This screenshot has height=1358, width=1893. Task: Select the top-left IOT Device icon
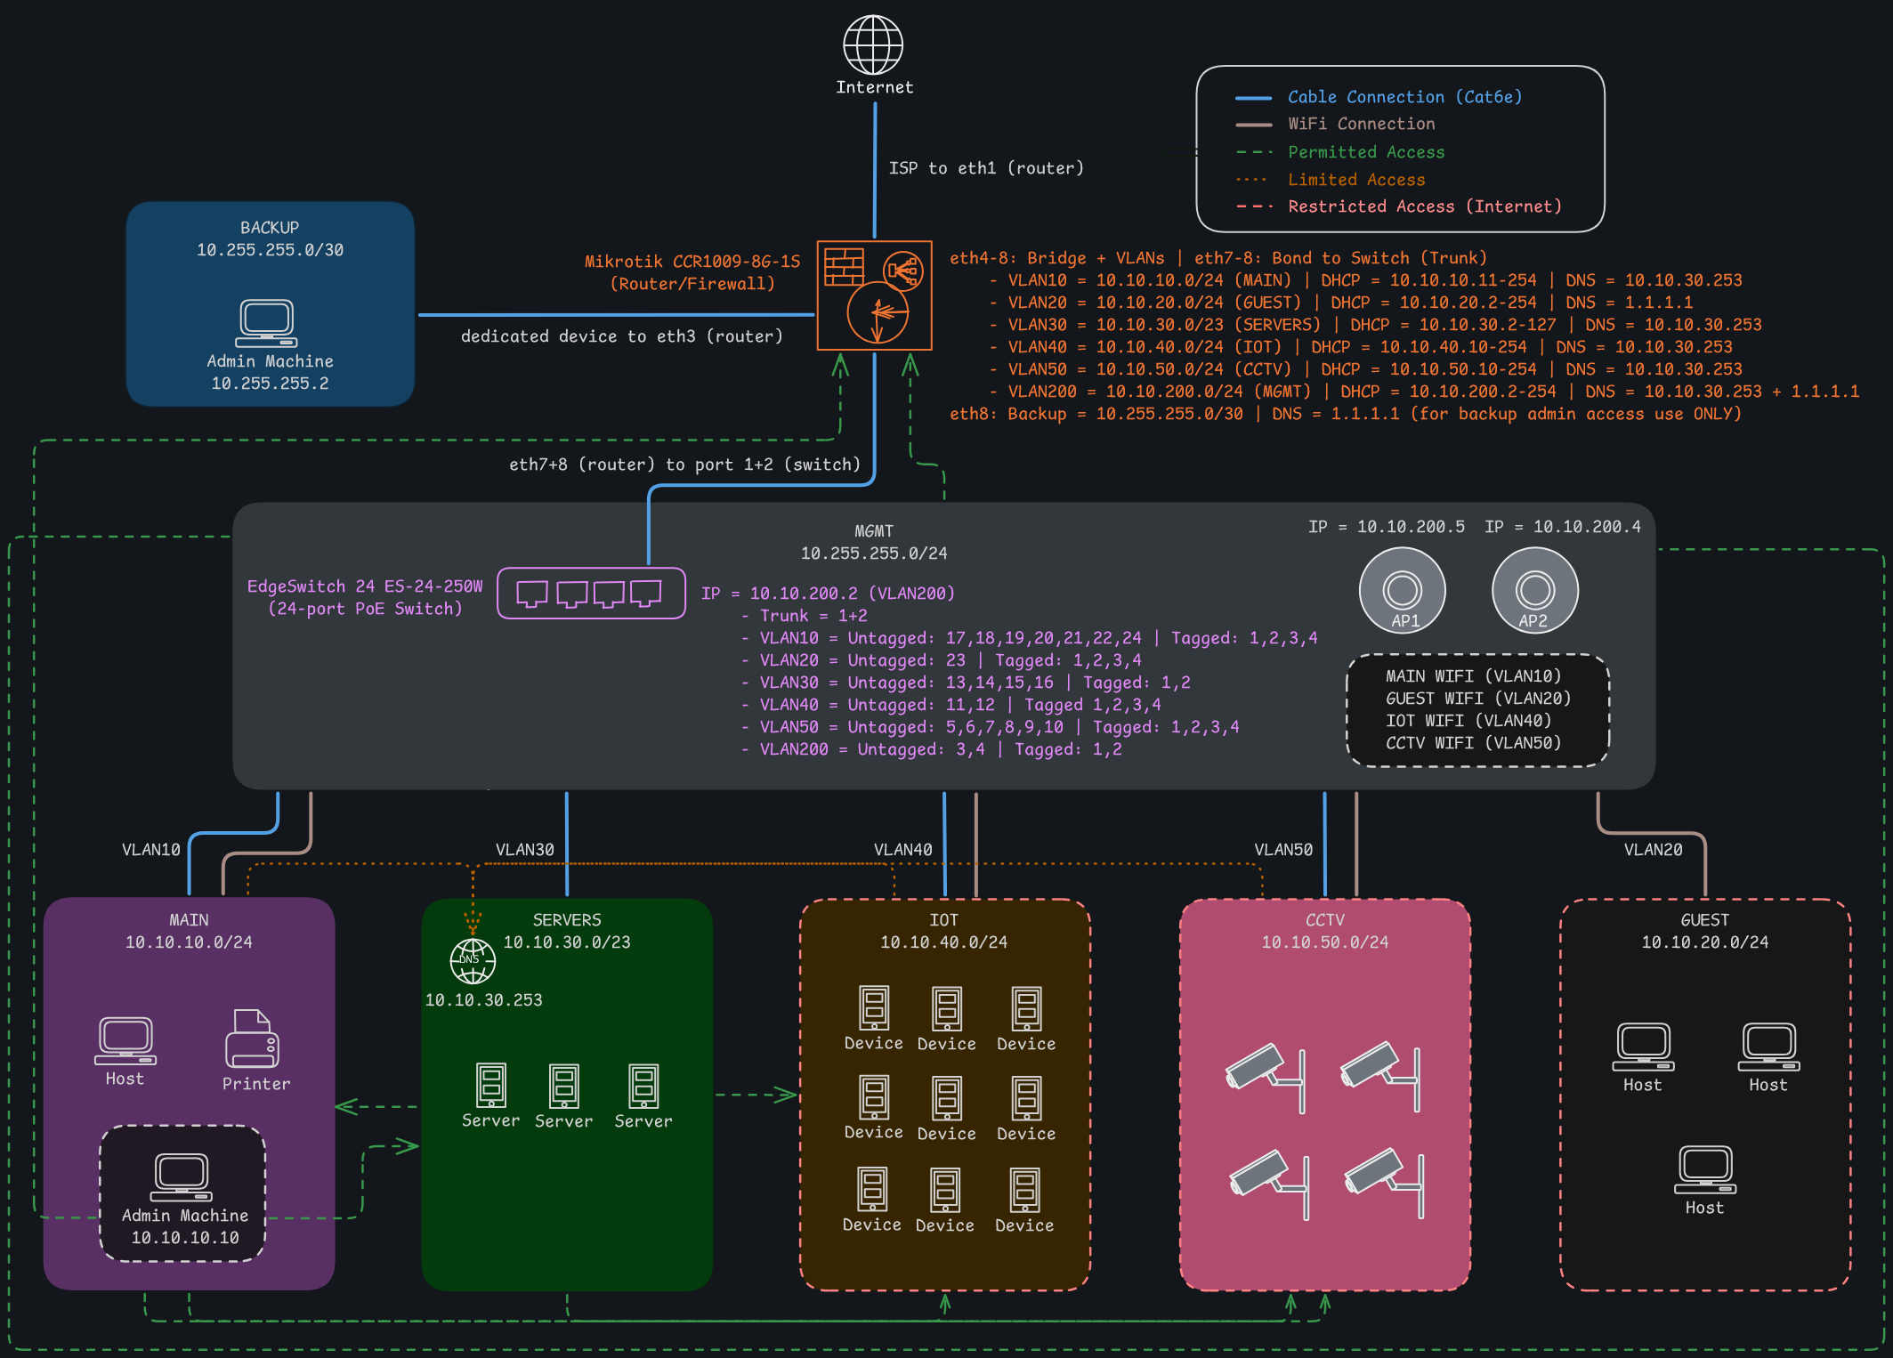coord(873,1007)
